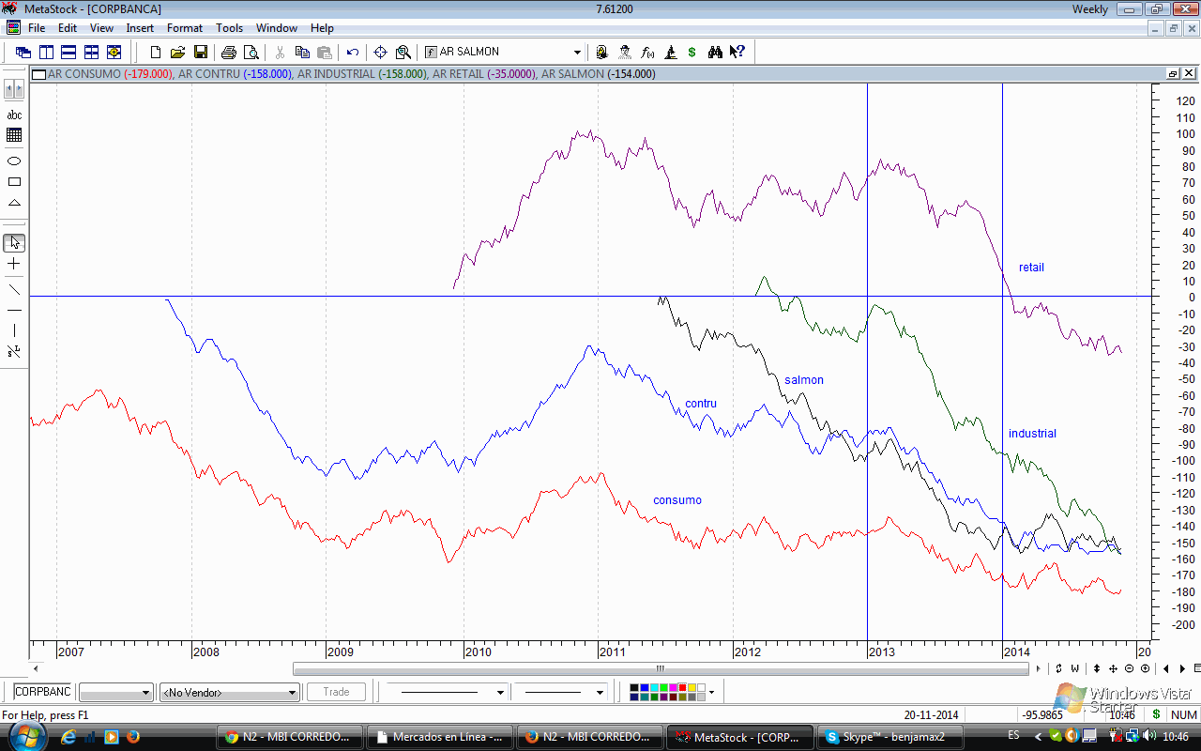Viewport: 1201px width, 751px height.
Task: Click the Paste clipboard icon
Action: (325, 53)
